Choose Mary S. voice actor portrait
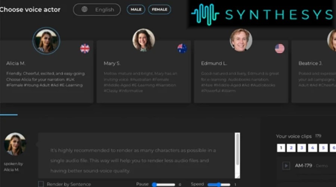336x187 pixels. [x=144, y=40]
